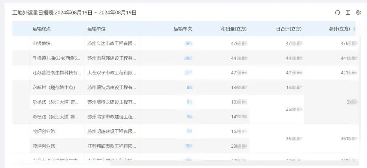Click the 申银地块 destination cell

(41, 44)
